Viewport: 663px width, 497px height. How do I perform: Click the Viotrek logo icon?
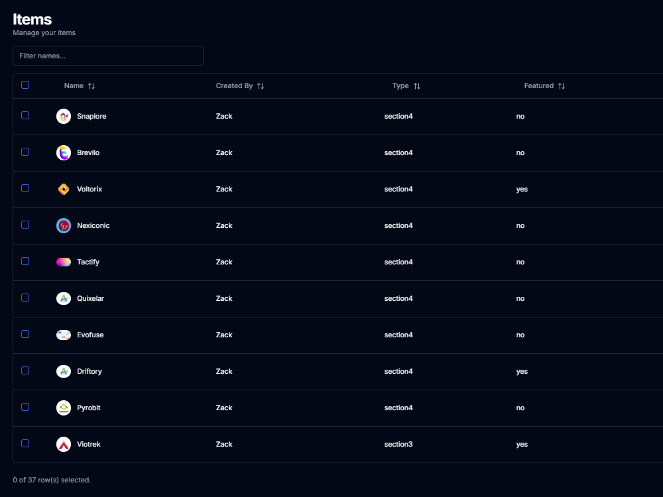64,444
